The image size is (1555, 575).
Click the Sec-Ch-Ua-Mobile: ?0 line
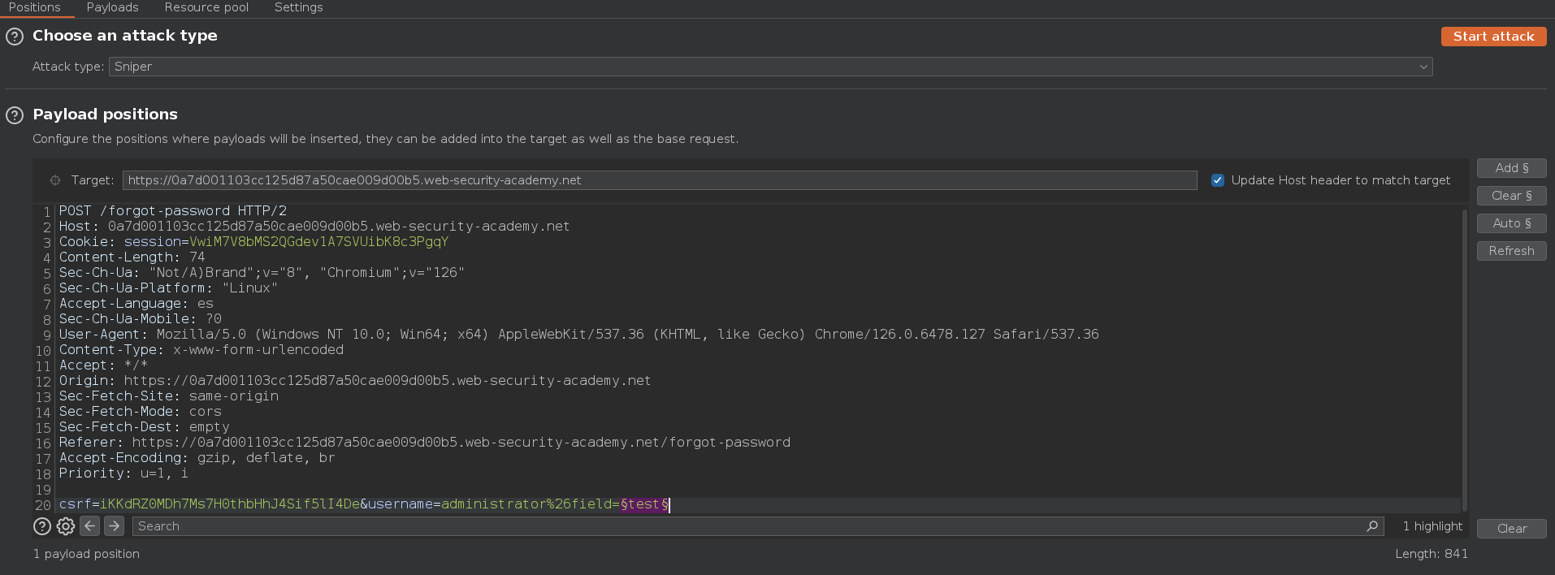coord(141,319)
